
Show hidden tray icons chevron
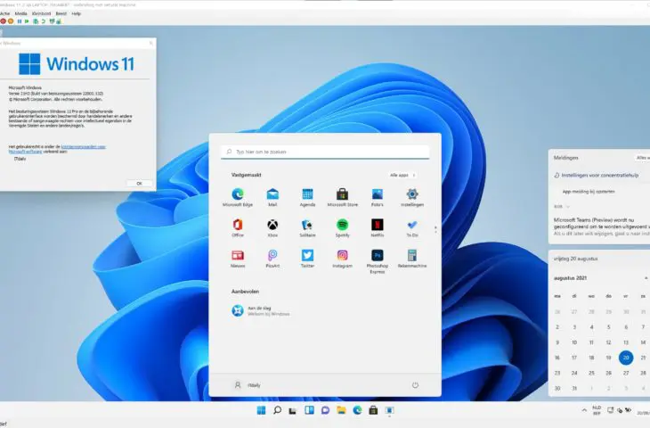coord(584,410)
